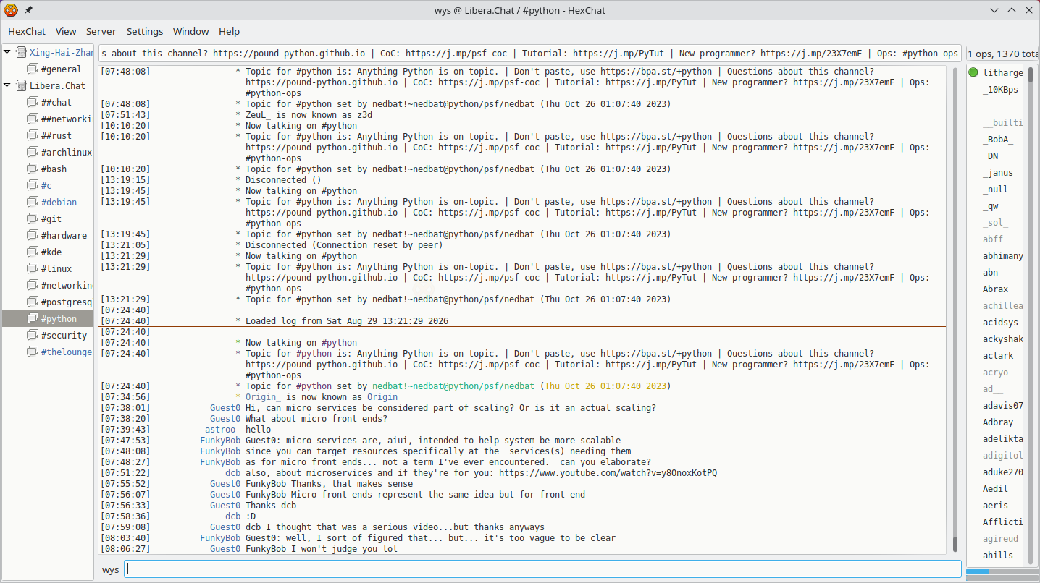The width and height of the screenshot is (1040, 583).
Task: Select user Aedil in user list
Action: (x=995, y=488)
